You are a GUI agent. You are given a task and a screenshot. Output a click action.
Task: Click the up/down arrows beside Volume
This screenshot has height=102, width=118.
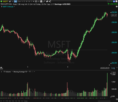pos(4,72)
